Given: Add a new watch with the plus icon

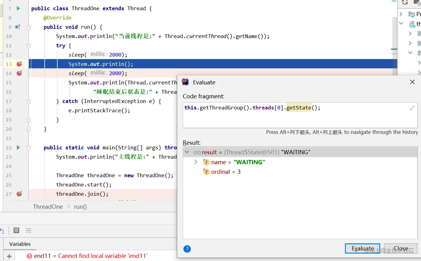Looking at the screenshot, I should [9, 256].
